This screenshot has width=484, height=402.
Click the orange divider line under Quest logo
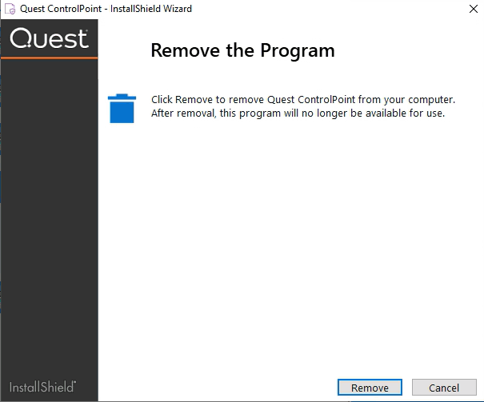pos(50,58)
